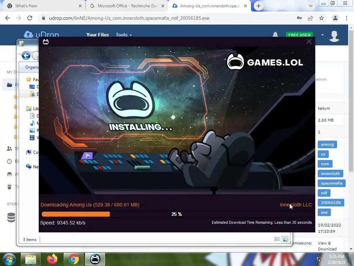The height and width of the screenshot is (266, 354).
Task: Click the uDrop sidebar shared users icon
Action: point(9,148)
